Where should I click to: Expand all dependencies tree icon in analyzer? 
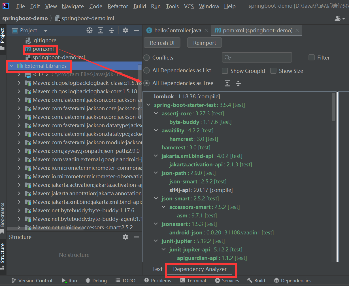tap(227, 83)
